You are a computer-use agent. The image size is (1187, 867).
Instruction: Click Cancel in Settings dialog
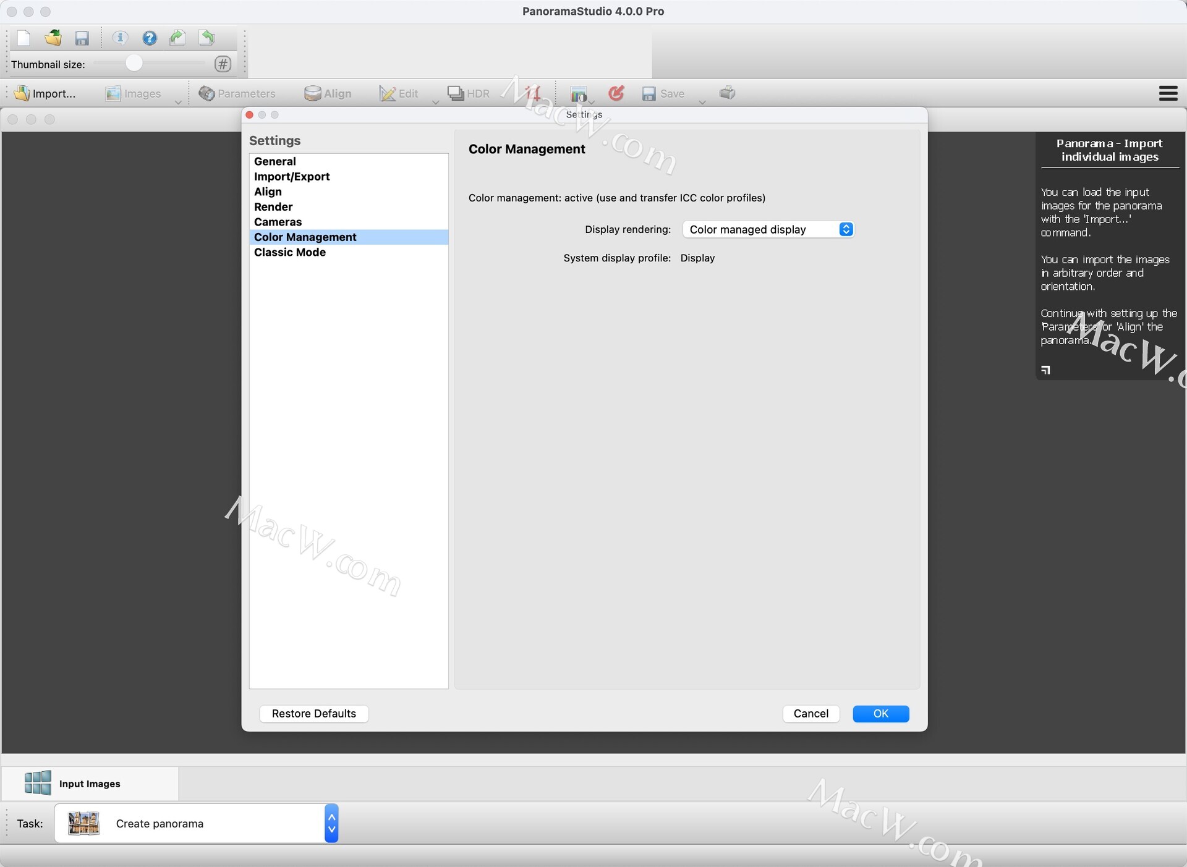click(810, 714)
